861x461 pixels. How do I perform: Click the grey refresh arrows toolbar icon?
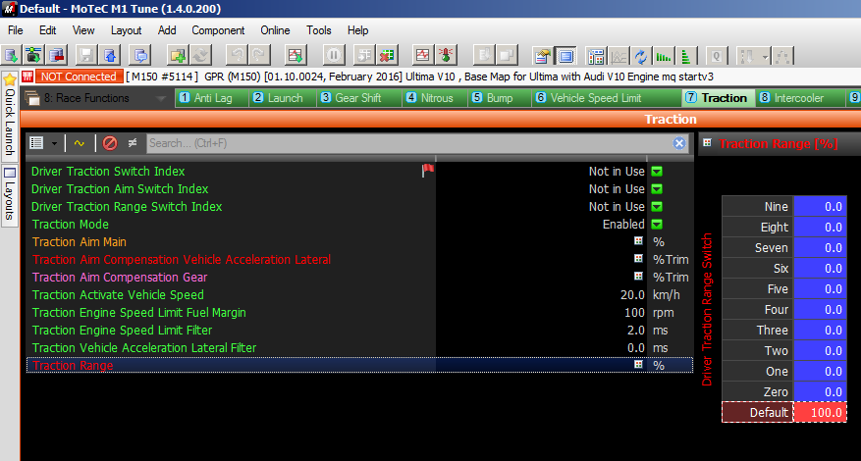(x=201, y=56)
